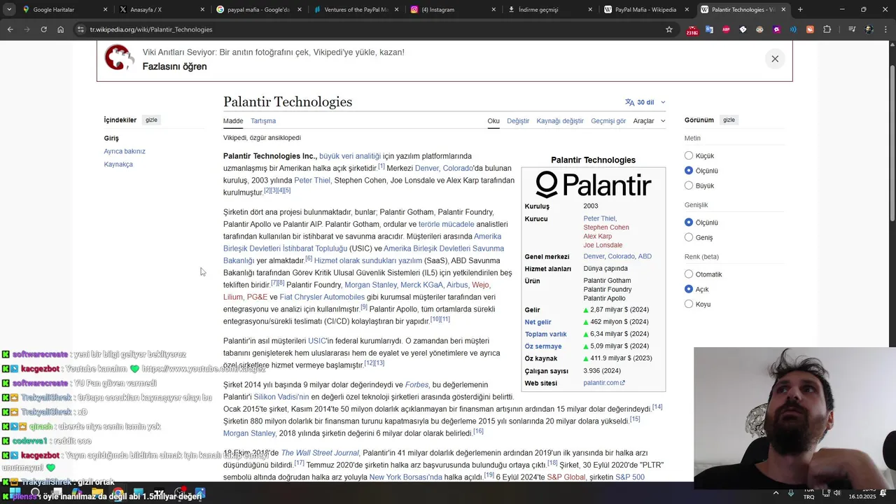The width and height of the screenshot is (896, 504).
Task: Open the red counter extension showing 23182
Action: [x=692, y=29]
